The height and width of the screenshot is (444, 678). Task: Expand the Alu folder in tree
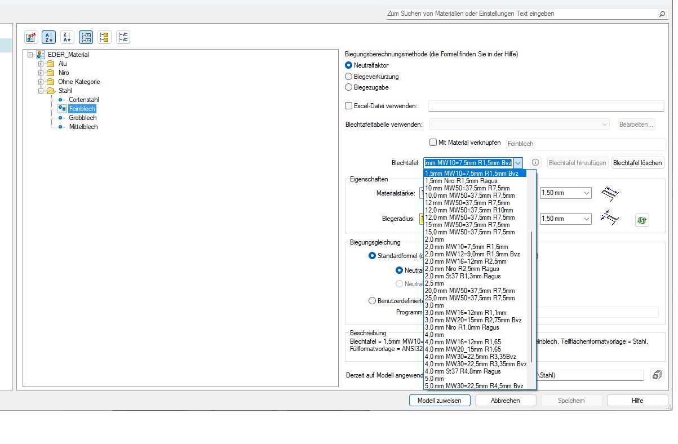click(41, 64)
